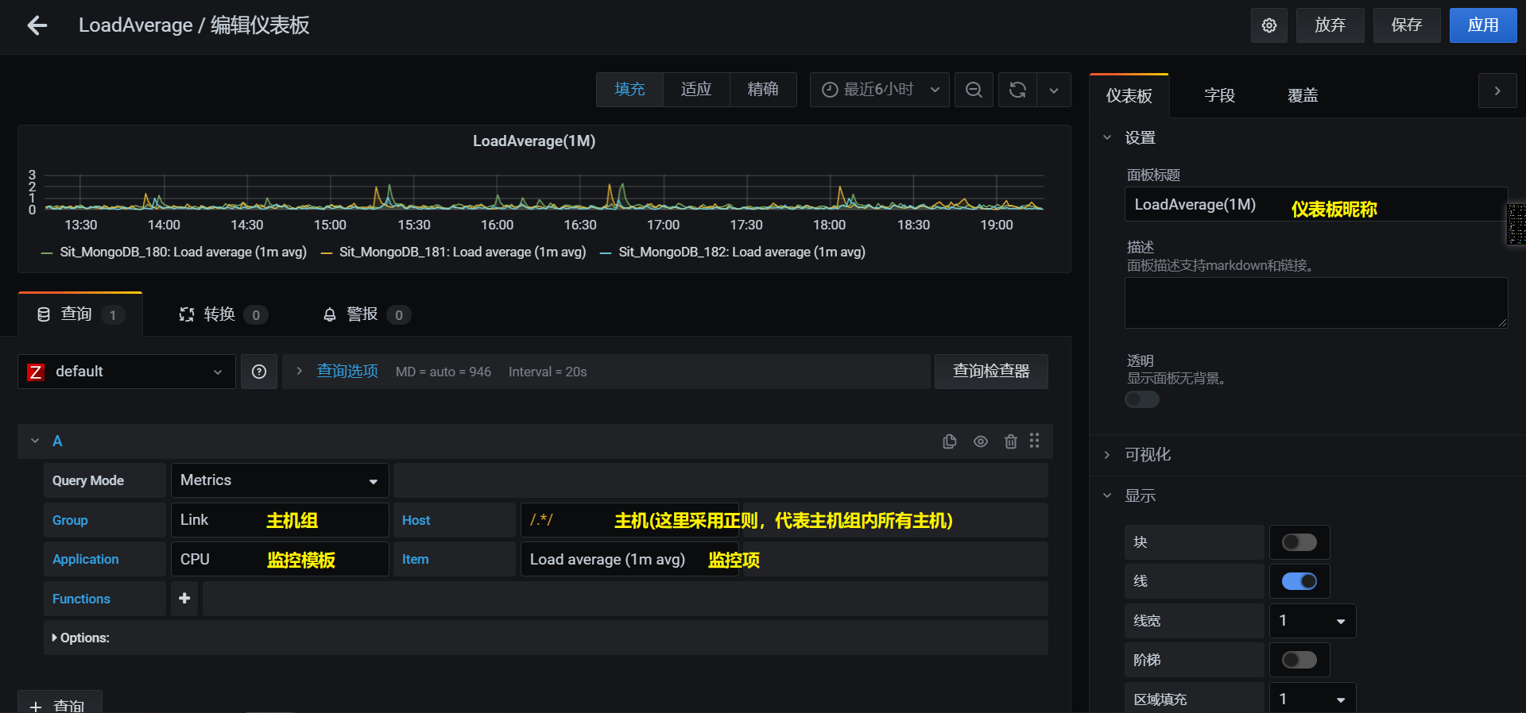Open the default datasource dropdown
This screenshot has width=1526, height=713.
126,372
